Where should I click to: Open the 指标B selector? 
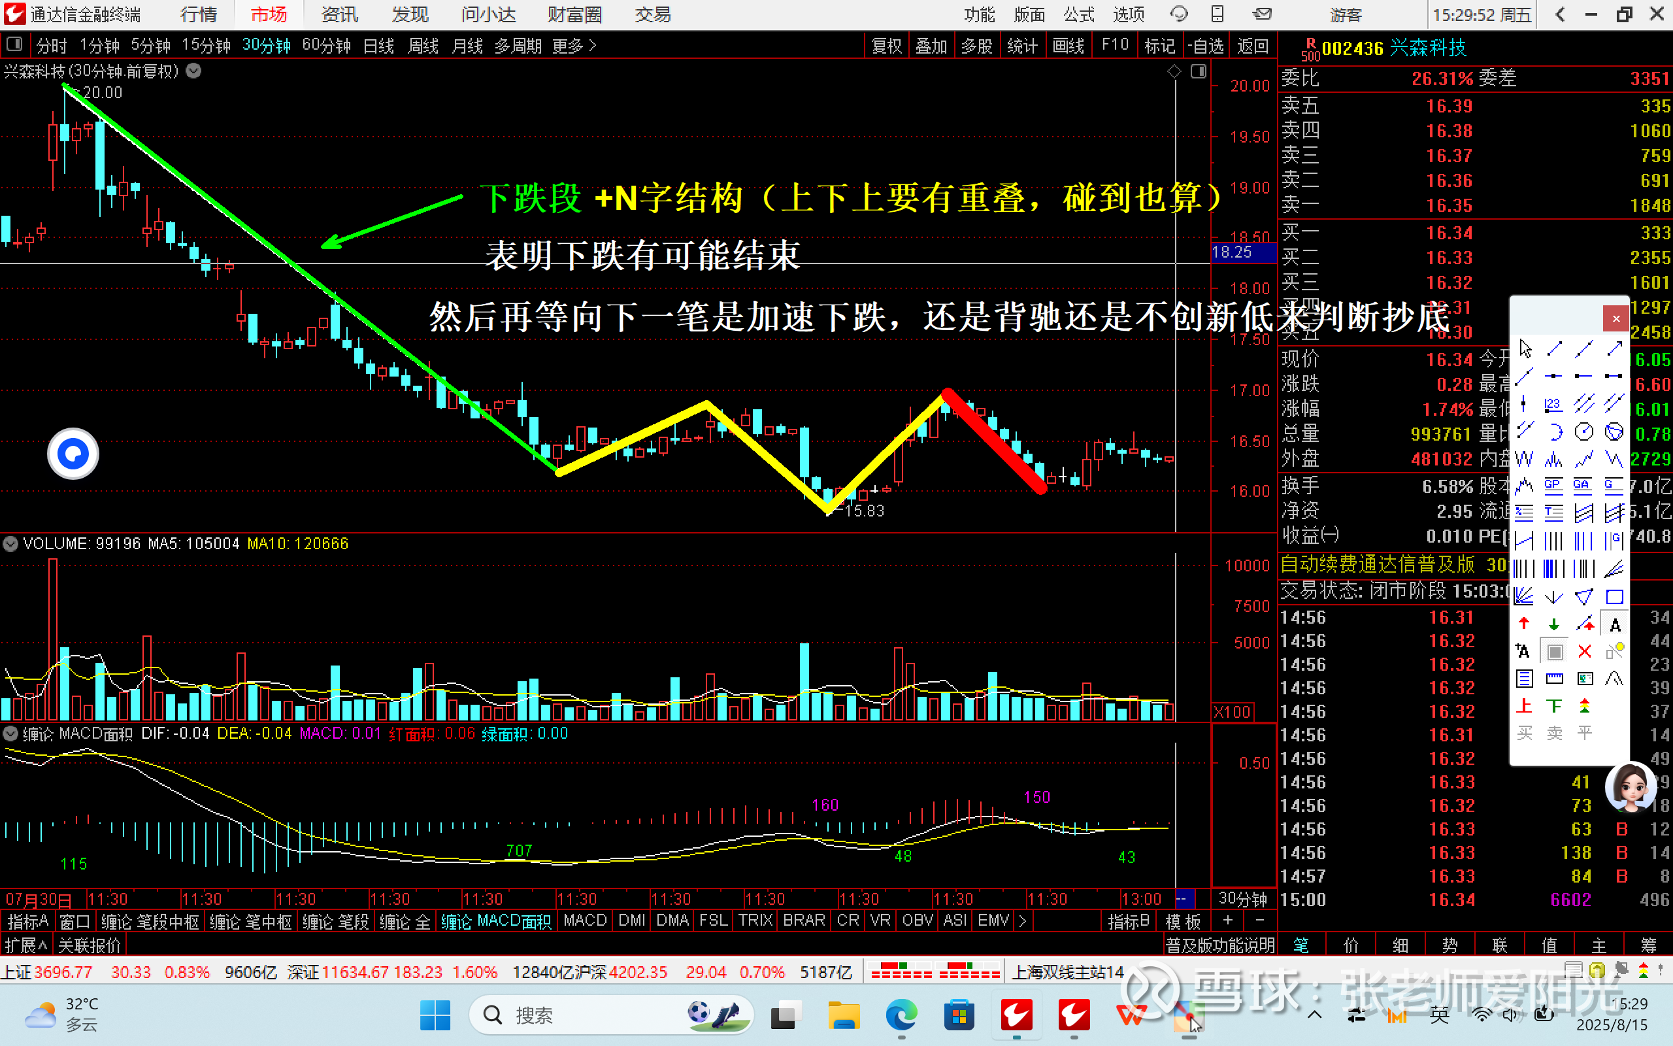(x=1129, y=922)
